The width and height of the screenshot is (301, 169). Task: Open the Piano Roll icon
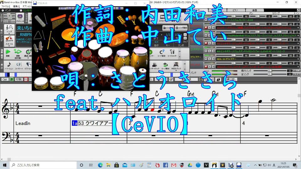click(28, 66)
